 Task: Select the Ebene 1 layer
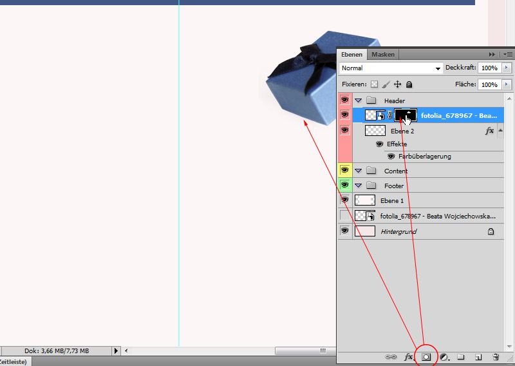(418, 200)
